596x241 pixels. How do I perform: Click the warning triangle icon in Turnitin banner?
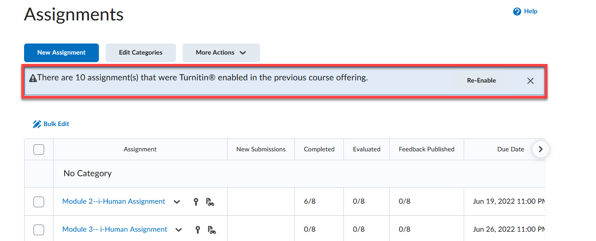click(x=33, y=79)
